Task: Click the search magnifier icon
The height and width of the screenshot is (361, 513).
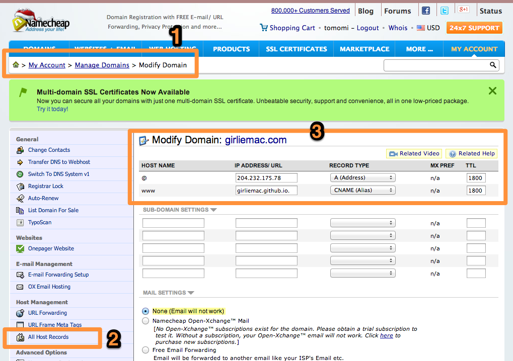Action: pyautogui.click(x=493, y=65)
